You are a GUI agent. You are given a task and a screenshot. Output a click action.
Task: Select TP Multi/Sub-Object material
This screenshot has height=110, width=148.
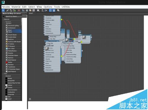tap(13, 69)
